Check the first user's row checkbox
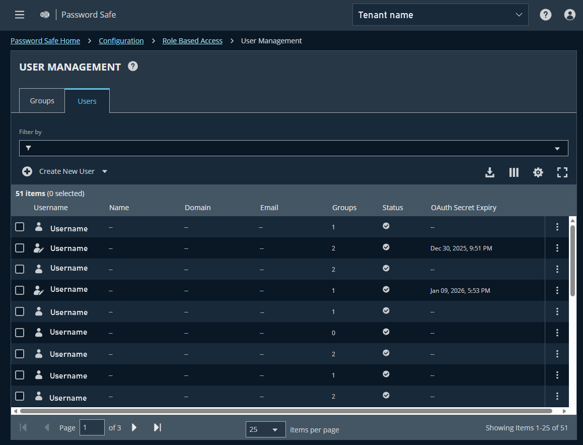Screen dimensions: 583x445 click(x=19, y=227)
